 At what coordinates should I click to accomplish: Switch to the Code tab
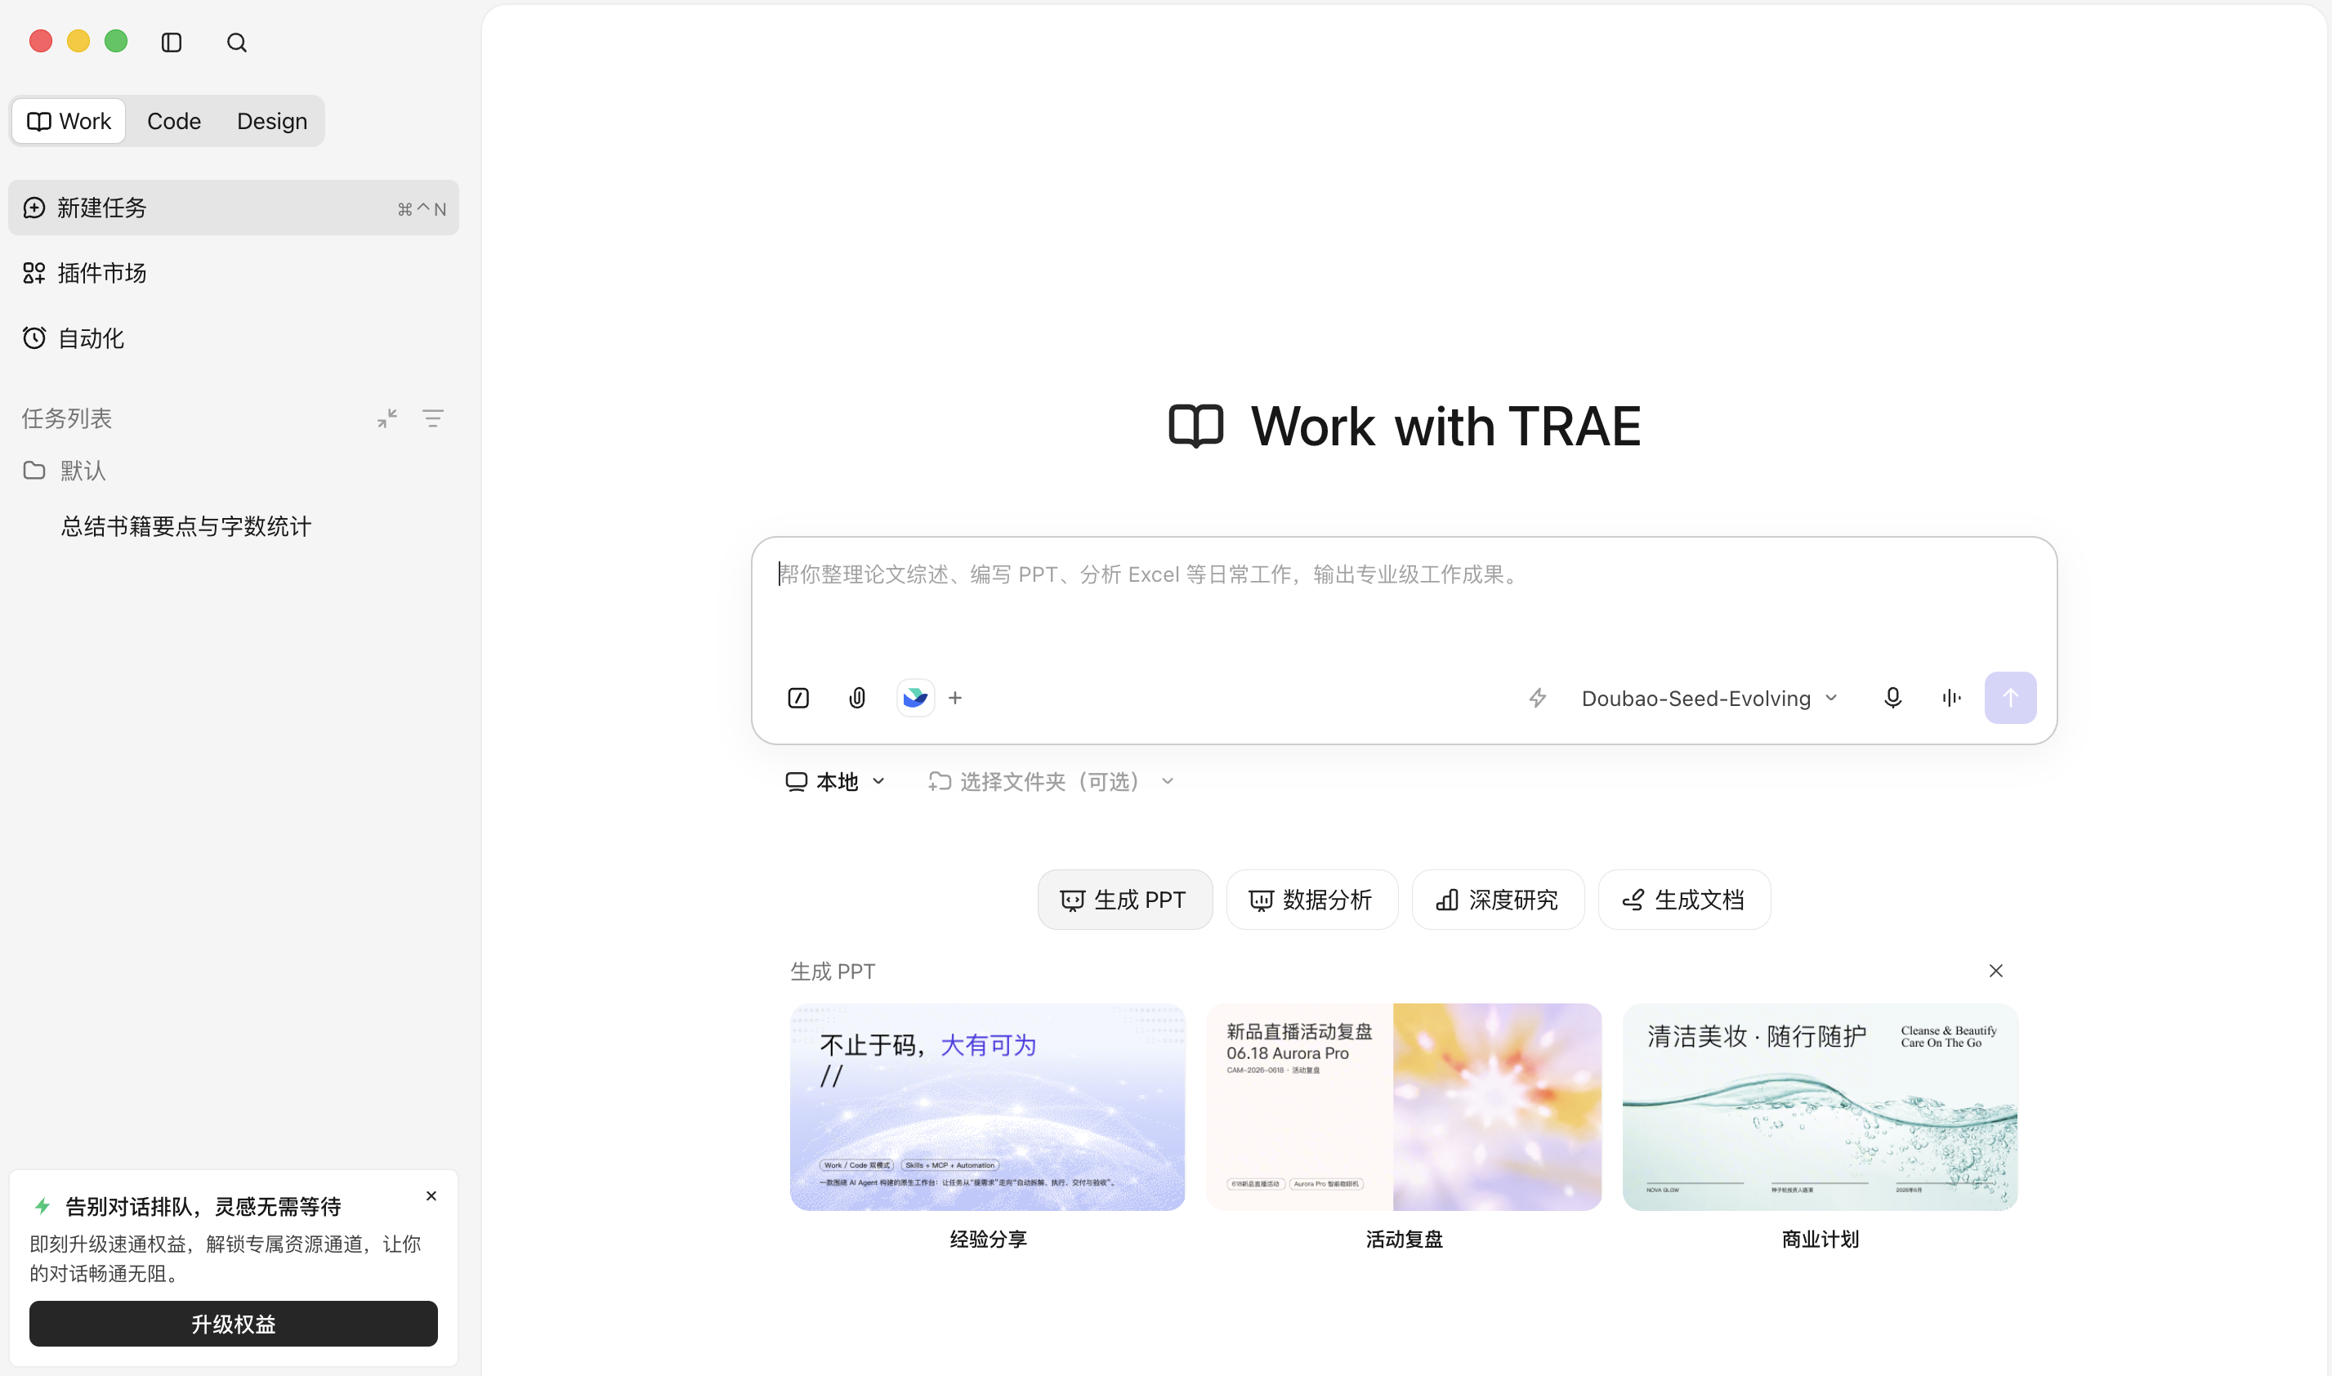[174, 122]
